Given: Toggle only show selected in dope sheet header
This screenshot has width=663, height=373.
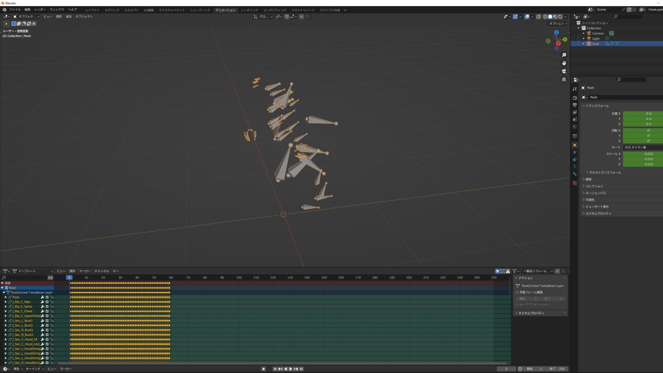Looking at the screenshot, I should [x=498, y=271].
